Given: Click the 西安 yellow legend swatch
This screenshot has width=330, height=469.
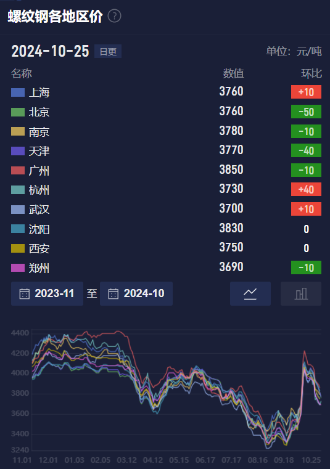Looking at the screenshot, I should pos(18,248).
